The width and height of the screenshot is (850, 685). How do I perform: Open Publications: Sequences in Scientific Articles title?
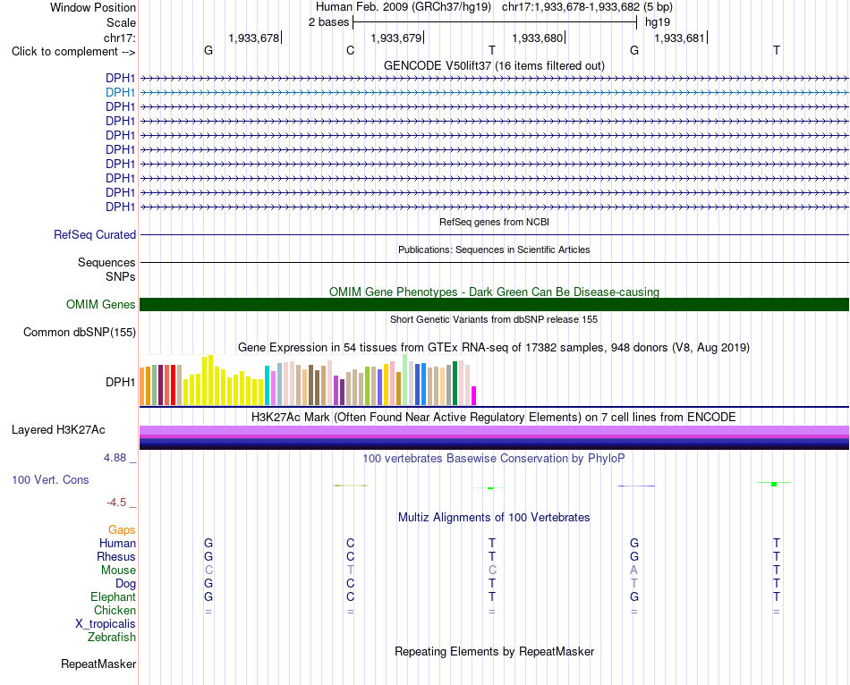[494, 249]
